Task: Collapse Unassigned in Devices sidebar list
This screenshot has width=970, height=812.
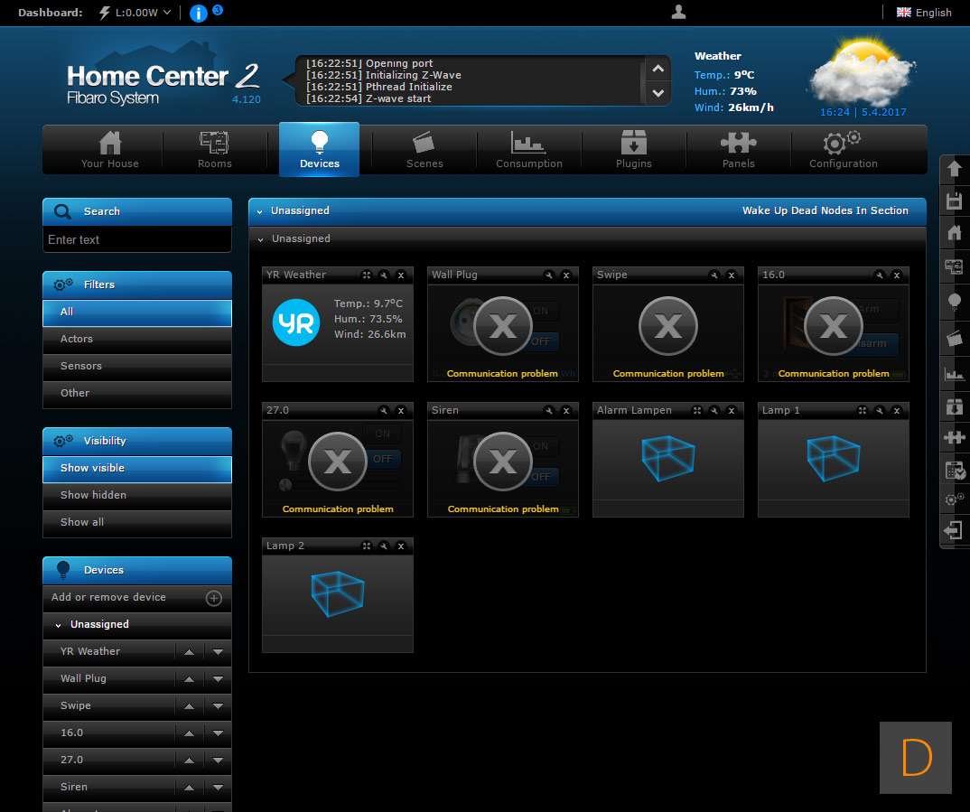Action: (58, 625)
